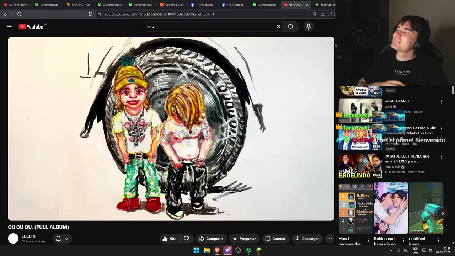455x256 pixels.
Task: Switch to 'ZilanRap clip' last browser tab
Action: click(x=325, y=5)
